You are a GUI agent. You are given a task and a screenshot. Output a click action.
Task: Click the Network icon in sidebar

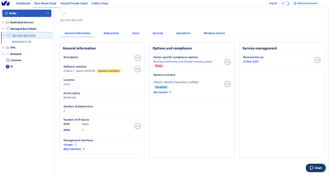point(8,54)
